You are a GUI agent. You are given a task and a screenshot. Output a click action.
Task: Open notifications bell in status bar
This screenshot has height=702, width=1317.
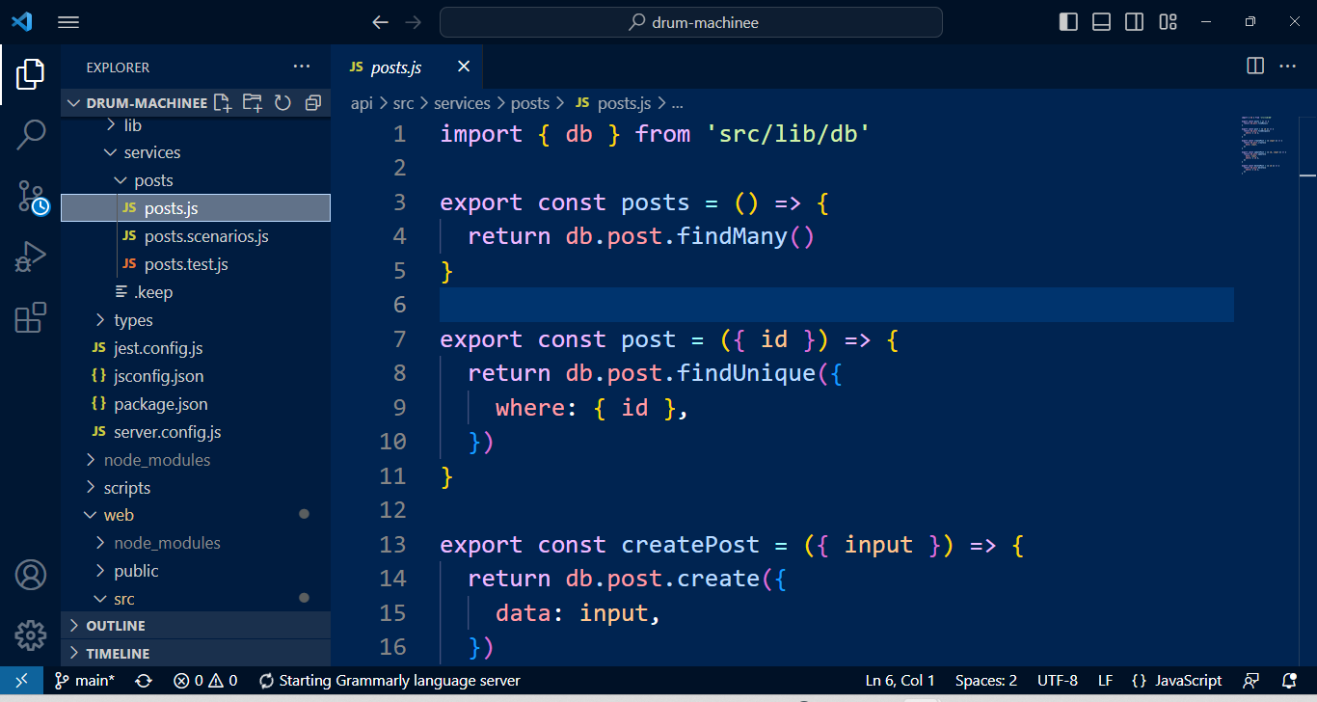pos(1289,680)
